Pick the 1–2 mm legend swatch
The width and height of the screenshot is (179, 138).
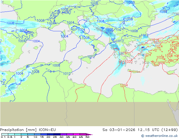click(18, 134)
